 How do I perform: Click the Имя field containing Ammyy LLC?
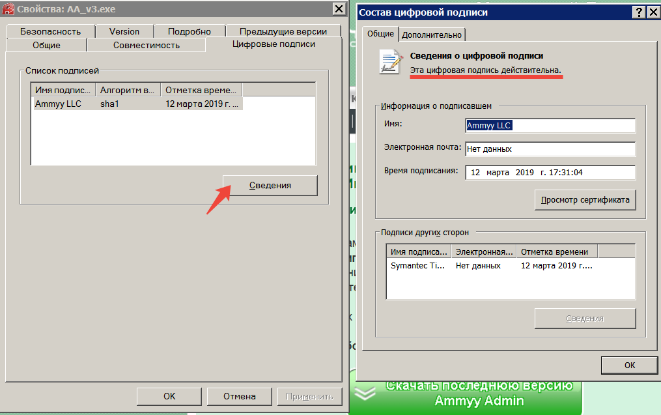tap(550, 125)
